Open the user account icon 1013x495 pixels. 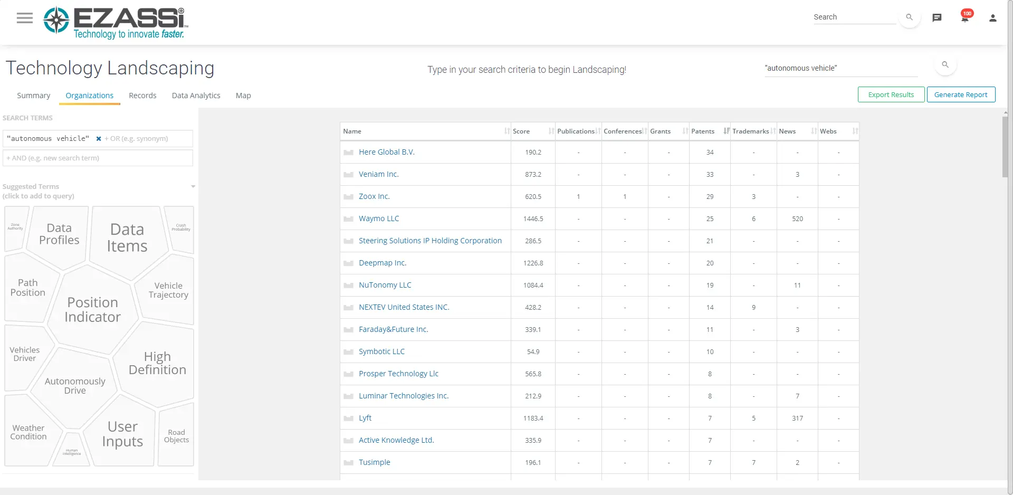992,18
